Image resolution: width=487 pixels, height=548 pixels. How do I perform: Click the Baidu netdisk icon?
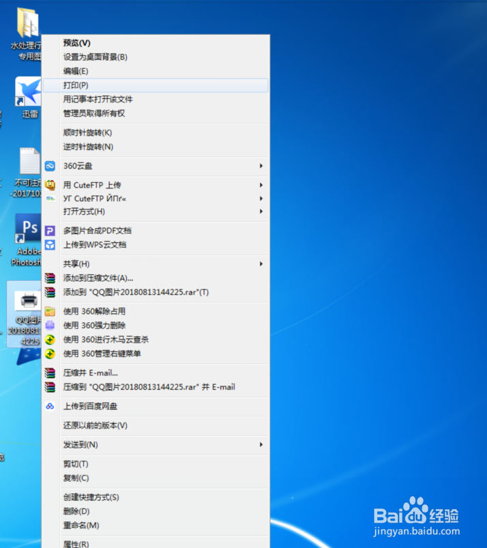pos(50,406)
